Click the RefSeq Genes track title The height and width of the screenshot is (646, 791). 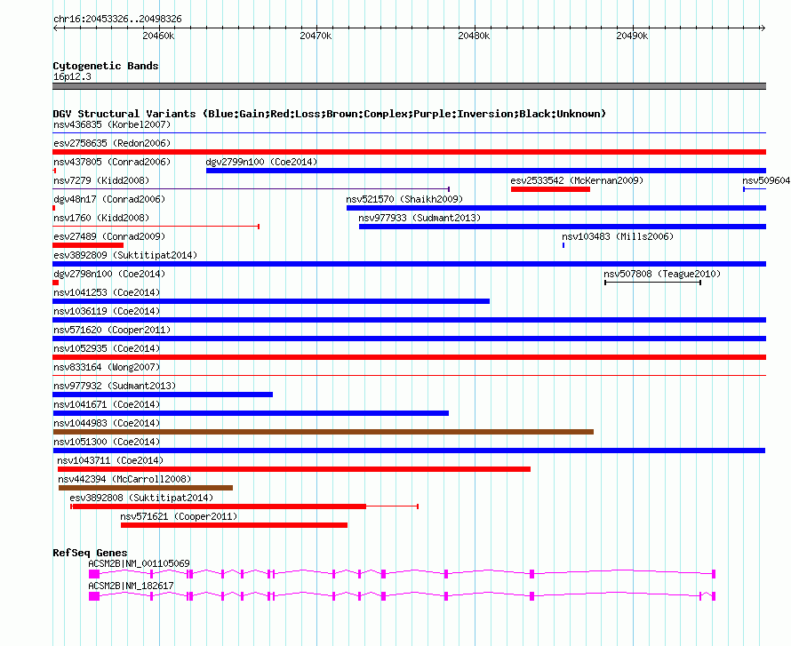90,552
